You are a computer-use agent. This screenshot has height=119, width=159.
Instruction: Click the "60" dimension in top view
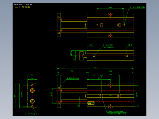(110, 7)
